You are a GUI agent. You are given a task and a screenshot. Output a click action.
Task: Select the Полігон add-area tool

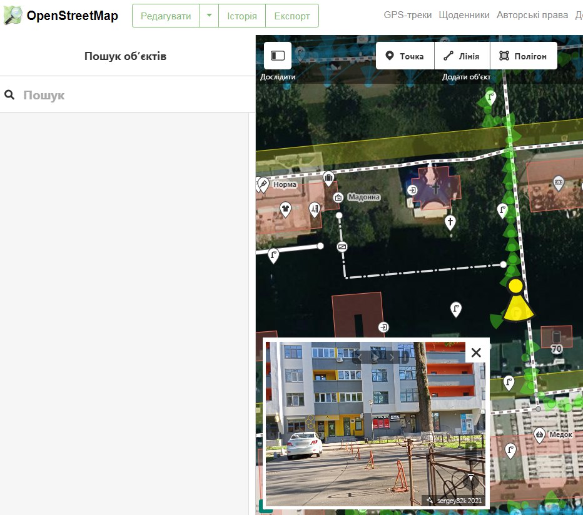[524, 56]
